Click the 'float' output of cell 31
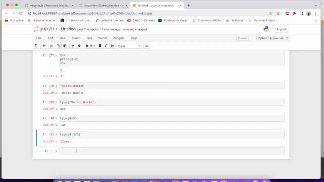 (x=65, y=142)
